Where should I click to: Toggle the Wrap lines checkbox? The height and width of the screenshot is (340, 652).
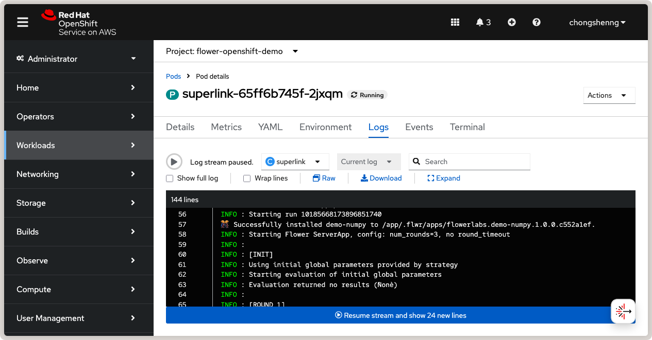(247, 178)
